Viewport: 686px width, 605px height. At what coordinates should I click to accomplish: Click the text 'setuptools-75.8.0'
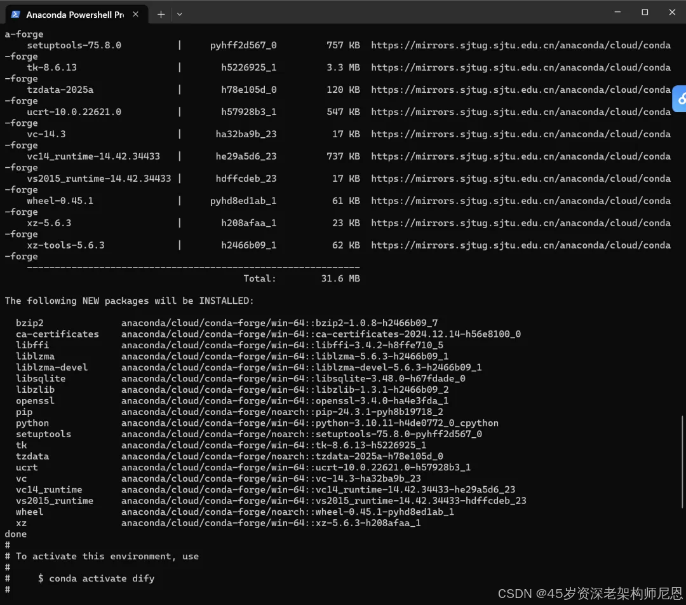click(74, 45)
